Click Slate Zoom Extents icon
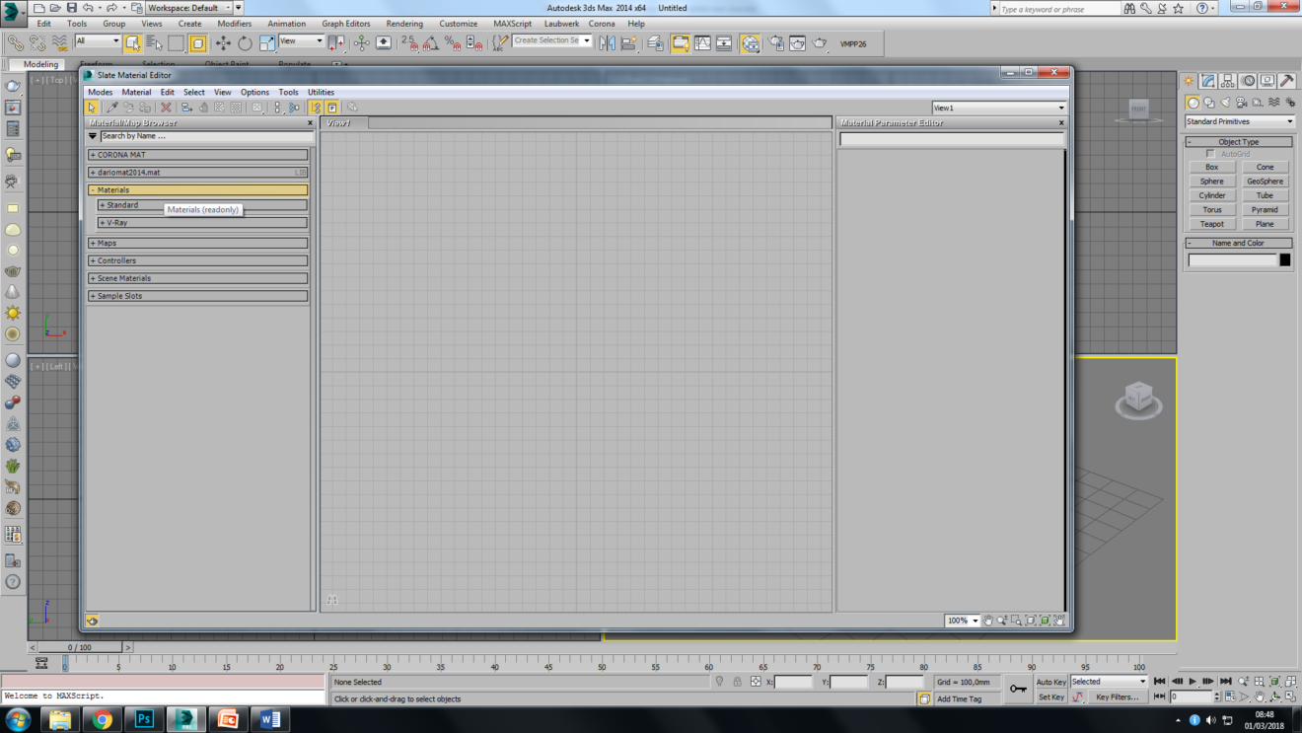 (1031, 621)
